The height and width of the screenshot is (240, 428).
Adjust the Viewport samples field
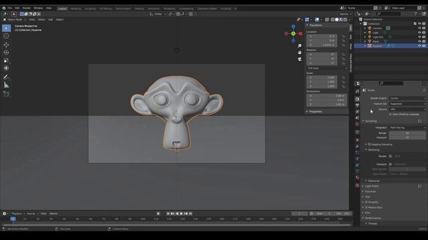click(x=407, y=137)
